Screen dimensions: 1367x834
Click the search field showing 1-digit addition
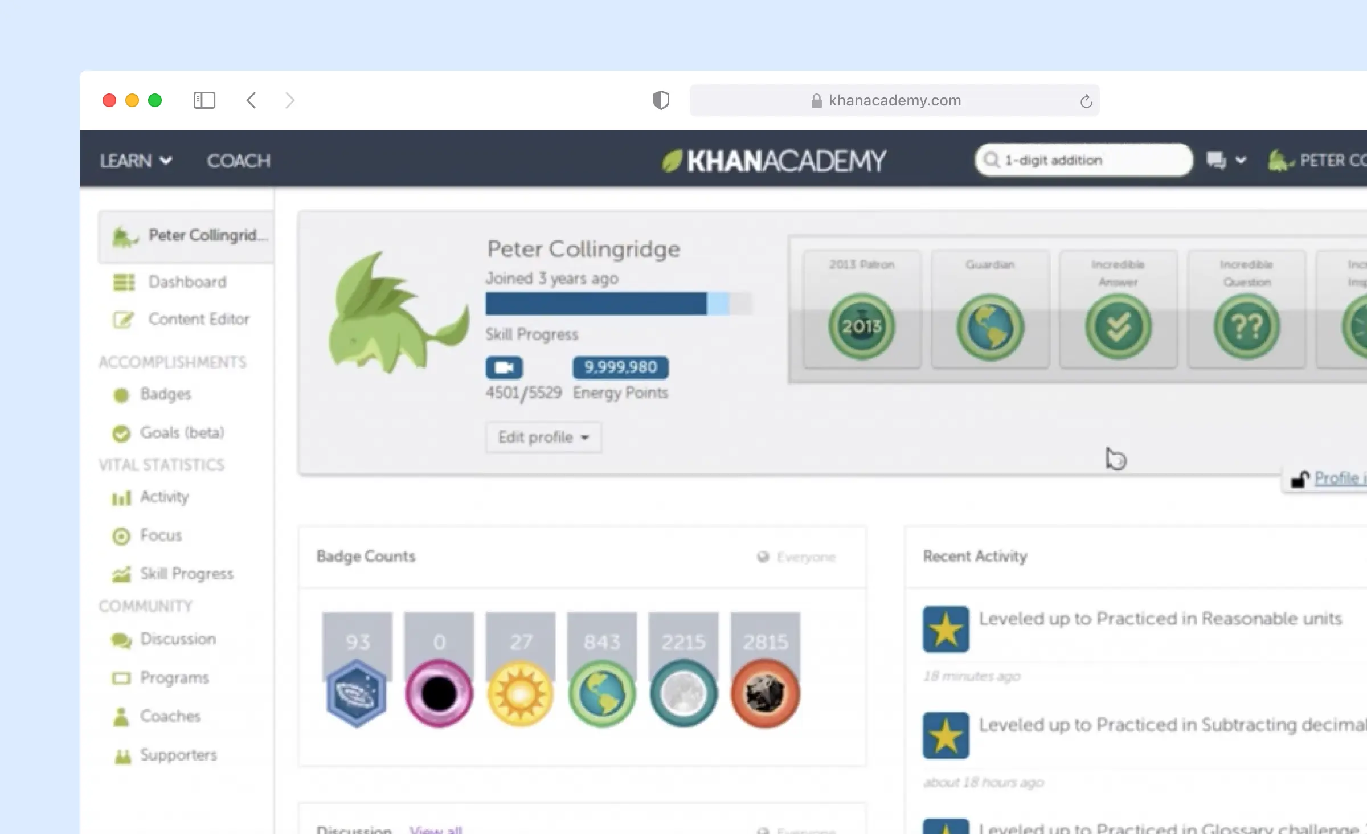[x=1084, y=160]
